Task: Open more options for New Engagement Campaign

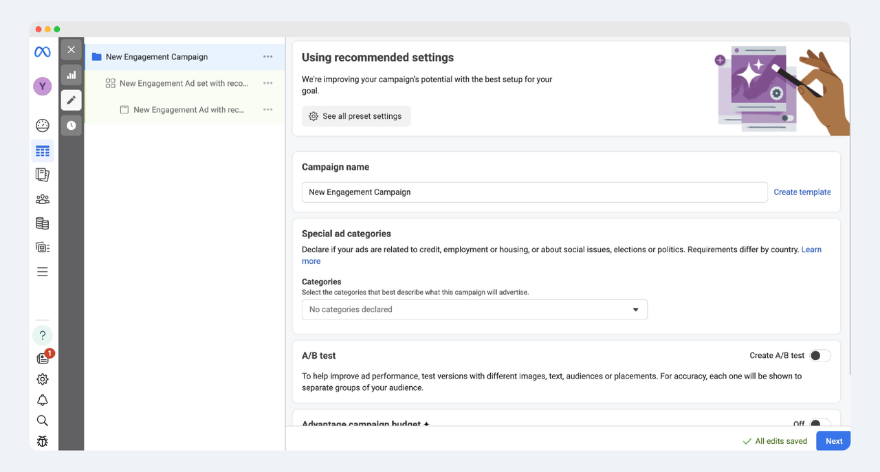Action: click(268, 57)
